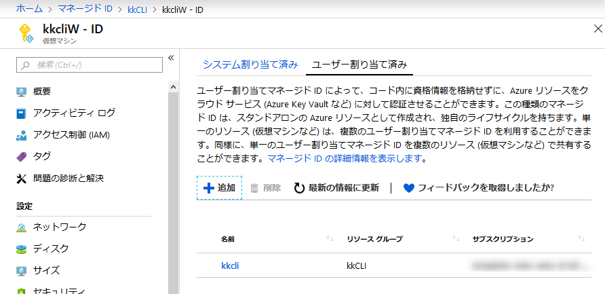
Task: Click the サブスクリプション column header
Action: (x=503, y=239)
